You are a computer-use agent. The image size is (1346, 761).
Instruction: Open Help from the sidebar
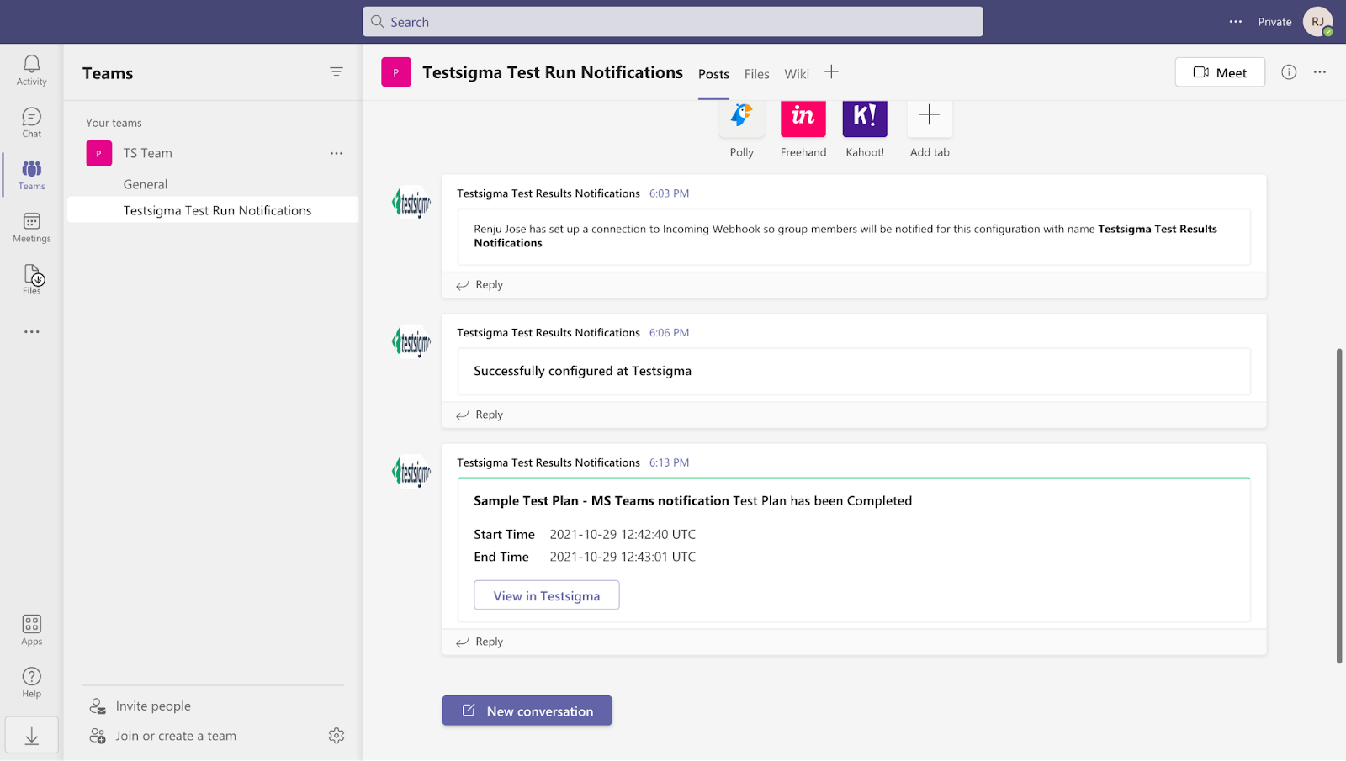coord(31,681)
